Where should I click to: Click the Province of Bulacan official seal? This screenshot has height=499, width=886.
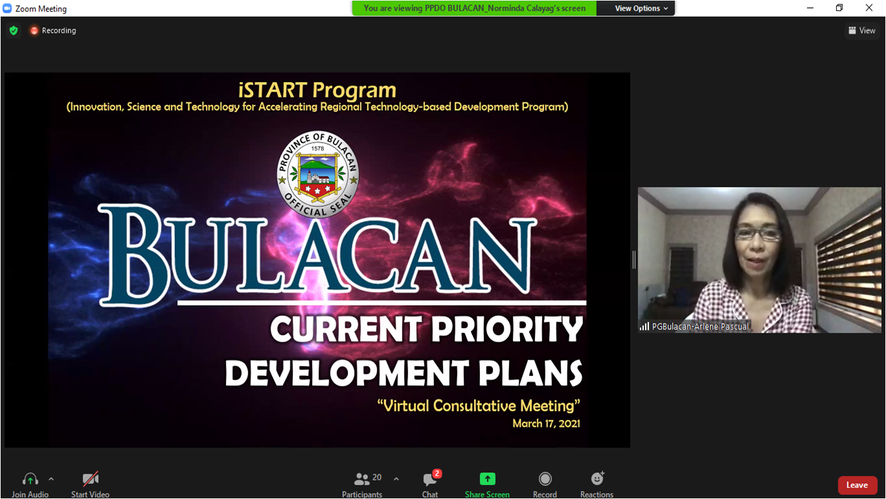[x=317, y=175]
